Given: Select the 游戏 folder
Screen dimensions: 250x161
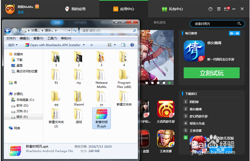Looking at the screenshot, I should pos(79,116).
